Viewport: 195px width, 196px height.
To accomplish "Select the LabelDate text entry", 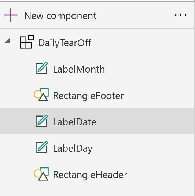I will tap(75, 122).
